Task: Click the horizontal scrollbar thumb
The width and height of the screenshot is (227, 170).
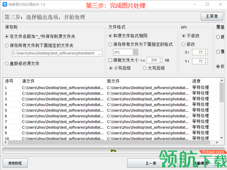Action: coord(109,142)
